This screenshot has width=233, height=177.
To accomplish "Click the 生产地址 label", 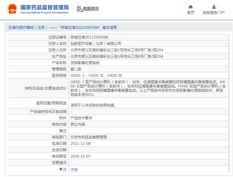I will [x=59, y=56].
